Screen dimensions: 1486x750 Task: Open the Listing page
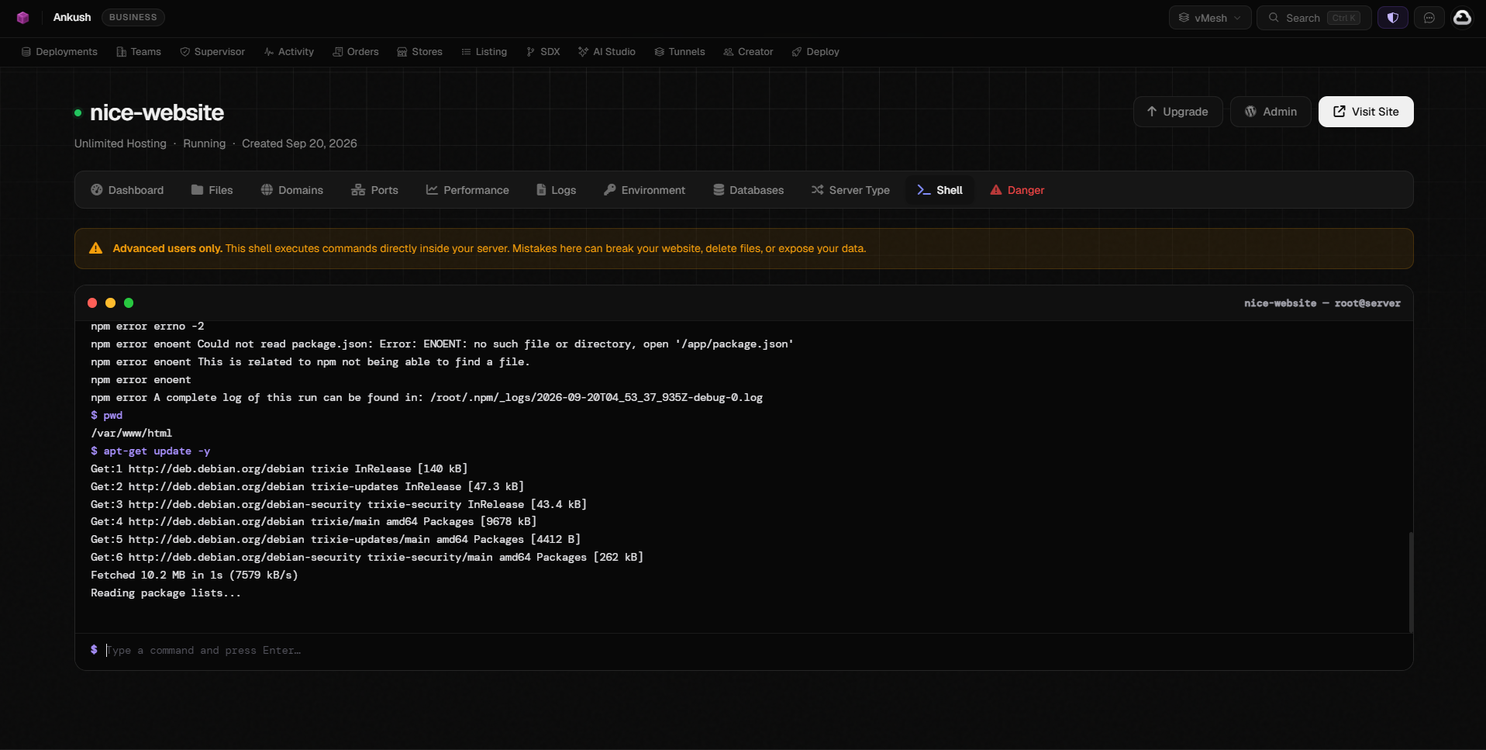coord(484,52)
